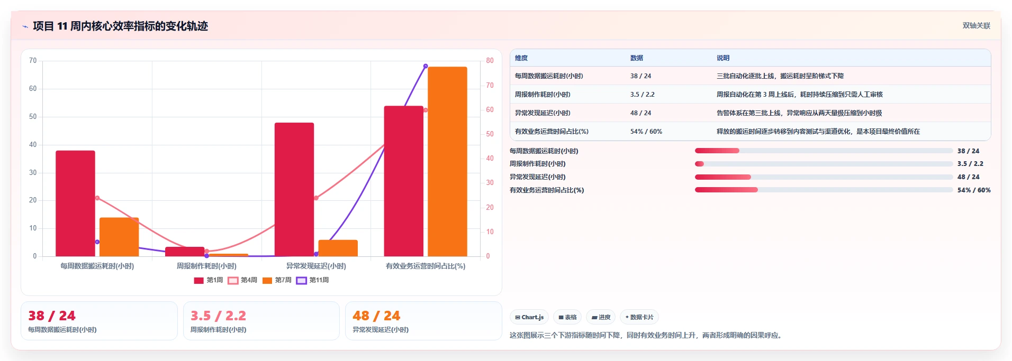Toggle the 第1周 legend item
The width and height of the screenshot is (1012, 361).
(x=209, y=280)
